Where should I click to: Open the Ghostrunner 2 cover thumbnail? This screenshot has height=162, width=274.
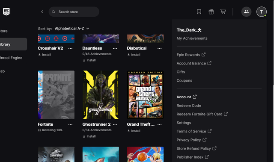pyautogui.click(x=101, y=95)
